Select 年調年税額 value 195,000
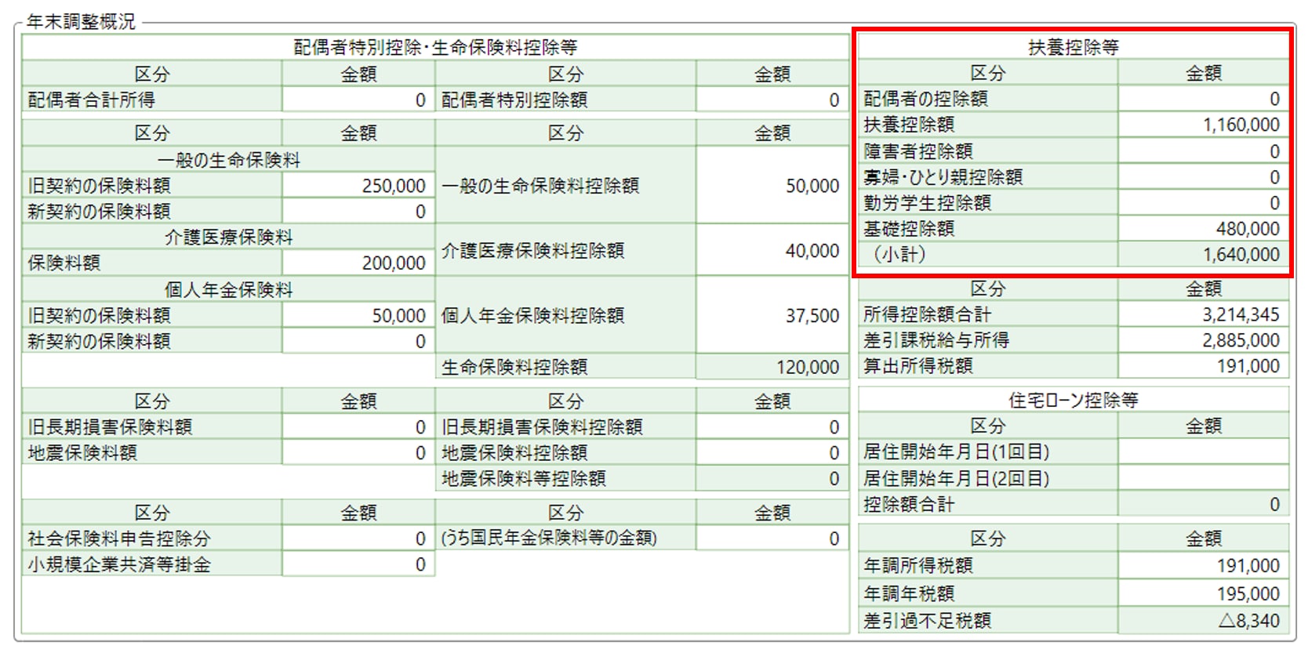This screenshot has height=653, width=1308. [x=1203, y=593]
